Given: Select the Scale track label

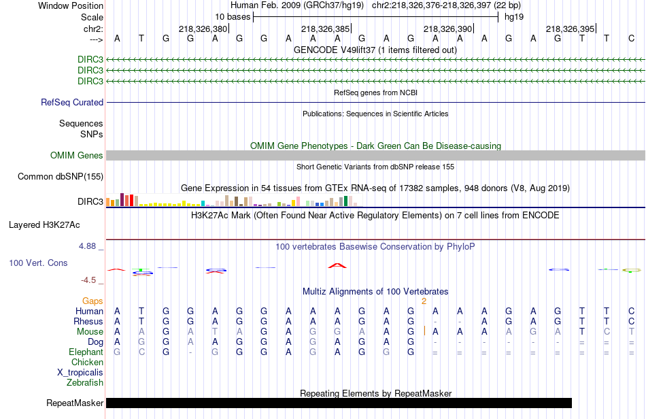Looking at the screenshot, I should (x=92, y=17).
